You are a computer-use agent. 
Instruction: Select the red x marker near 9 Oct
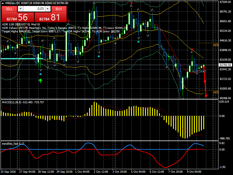point(192,49)
